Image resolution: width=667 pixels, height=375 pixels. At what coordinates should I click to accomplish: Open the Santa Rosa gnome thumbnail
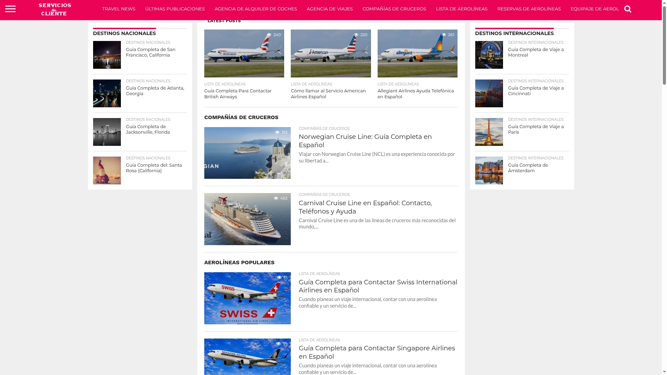107,170
